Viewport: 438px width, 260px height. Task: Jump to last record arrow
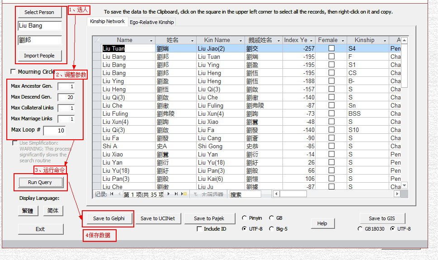(176, 194)
